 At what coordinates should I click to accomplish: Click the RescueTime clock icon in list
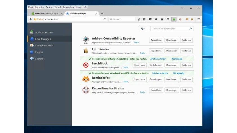pyautogui.click(x=86, y=90)
